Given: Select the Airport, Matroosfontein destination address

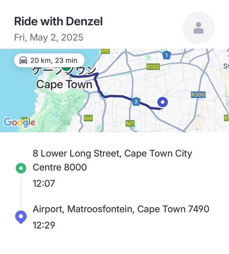Looking at the screenshot, I should [x=121, y=209].
